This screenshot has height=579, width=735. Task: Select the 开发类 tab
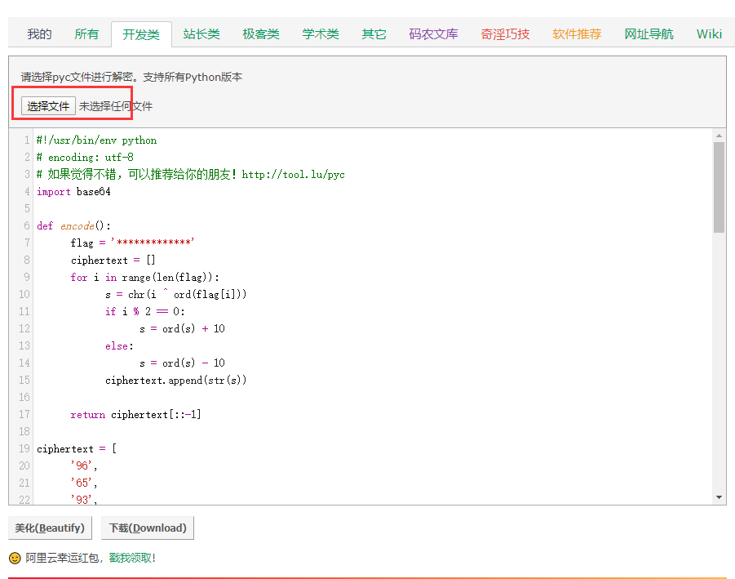click(139, 33)
